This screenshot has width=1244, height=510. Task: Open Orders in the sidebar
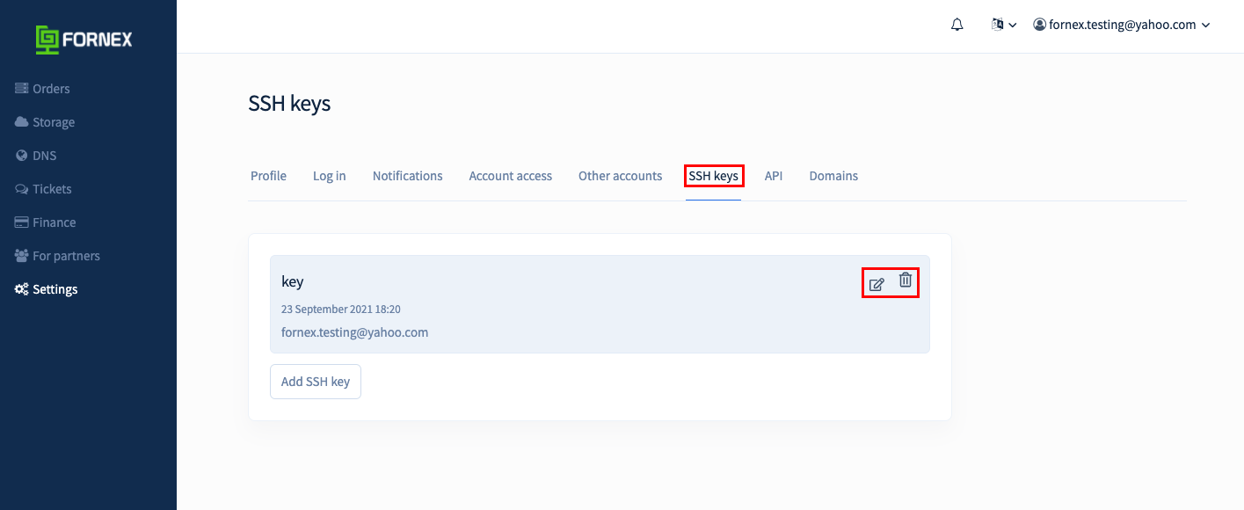click(x=42, y=89)
